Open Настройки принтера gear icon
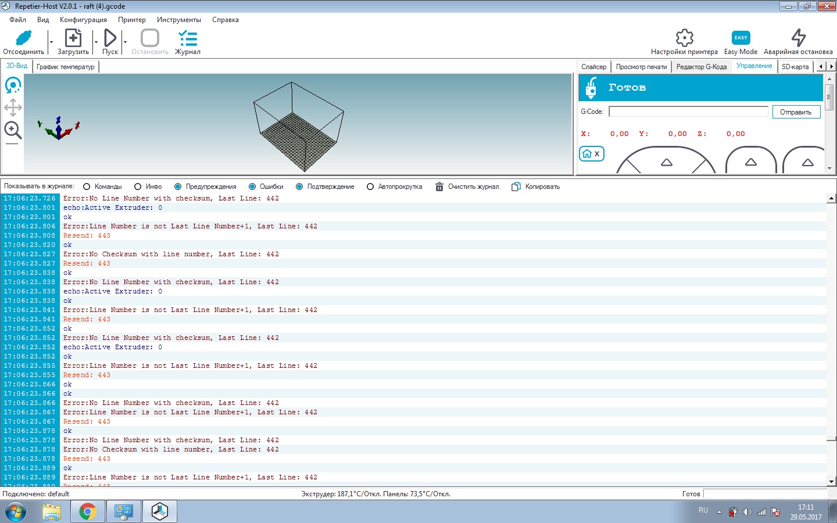Viewport: 837px width, 523px height. pyautogui.click(x=684, y=38)
